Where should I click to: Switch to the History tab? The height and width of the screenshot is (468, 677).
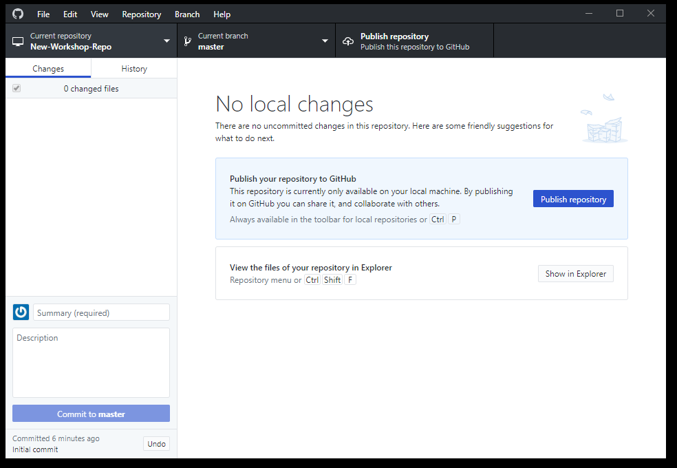click(x=133, y=68)
